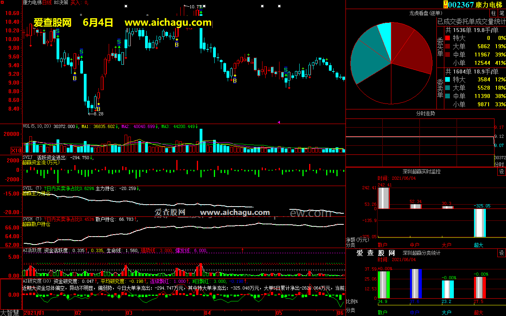Click the B buy marker at the 8.28 low
The image size is (506, 316).
coord(98,109)
